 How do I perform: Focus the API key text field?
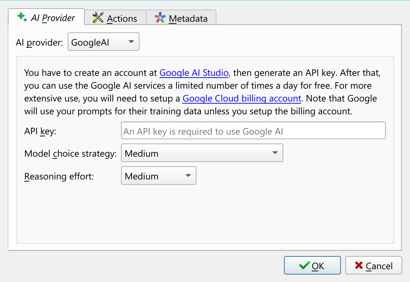point(253,131)
